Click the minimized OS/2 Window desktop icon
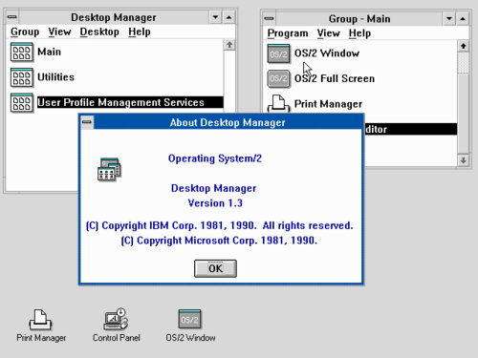 190,319
